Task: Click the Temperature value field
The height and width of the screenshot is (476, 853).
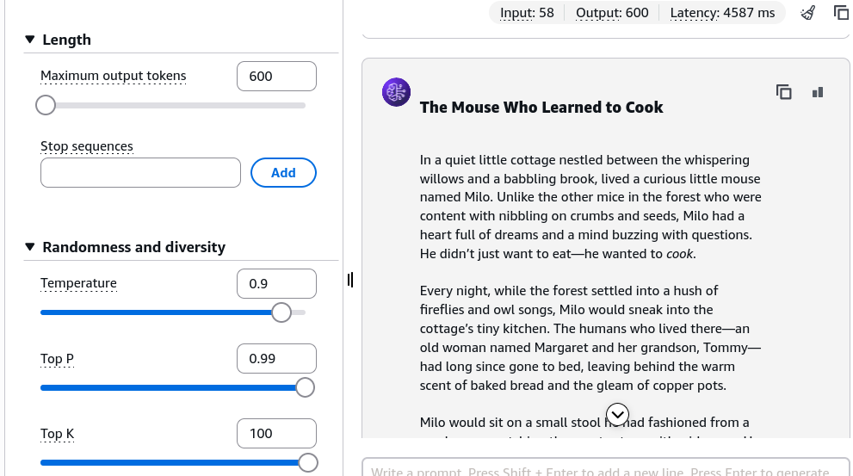Action: [x=276, y=283]
